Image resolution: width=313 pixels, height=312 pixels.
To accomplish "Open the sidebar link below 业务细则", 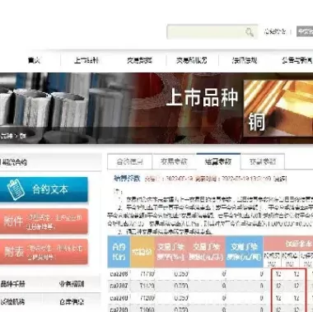I will point(72,302).
